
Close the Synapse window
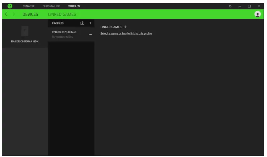click(x=259, y=6)
